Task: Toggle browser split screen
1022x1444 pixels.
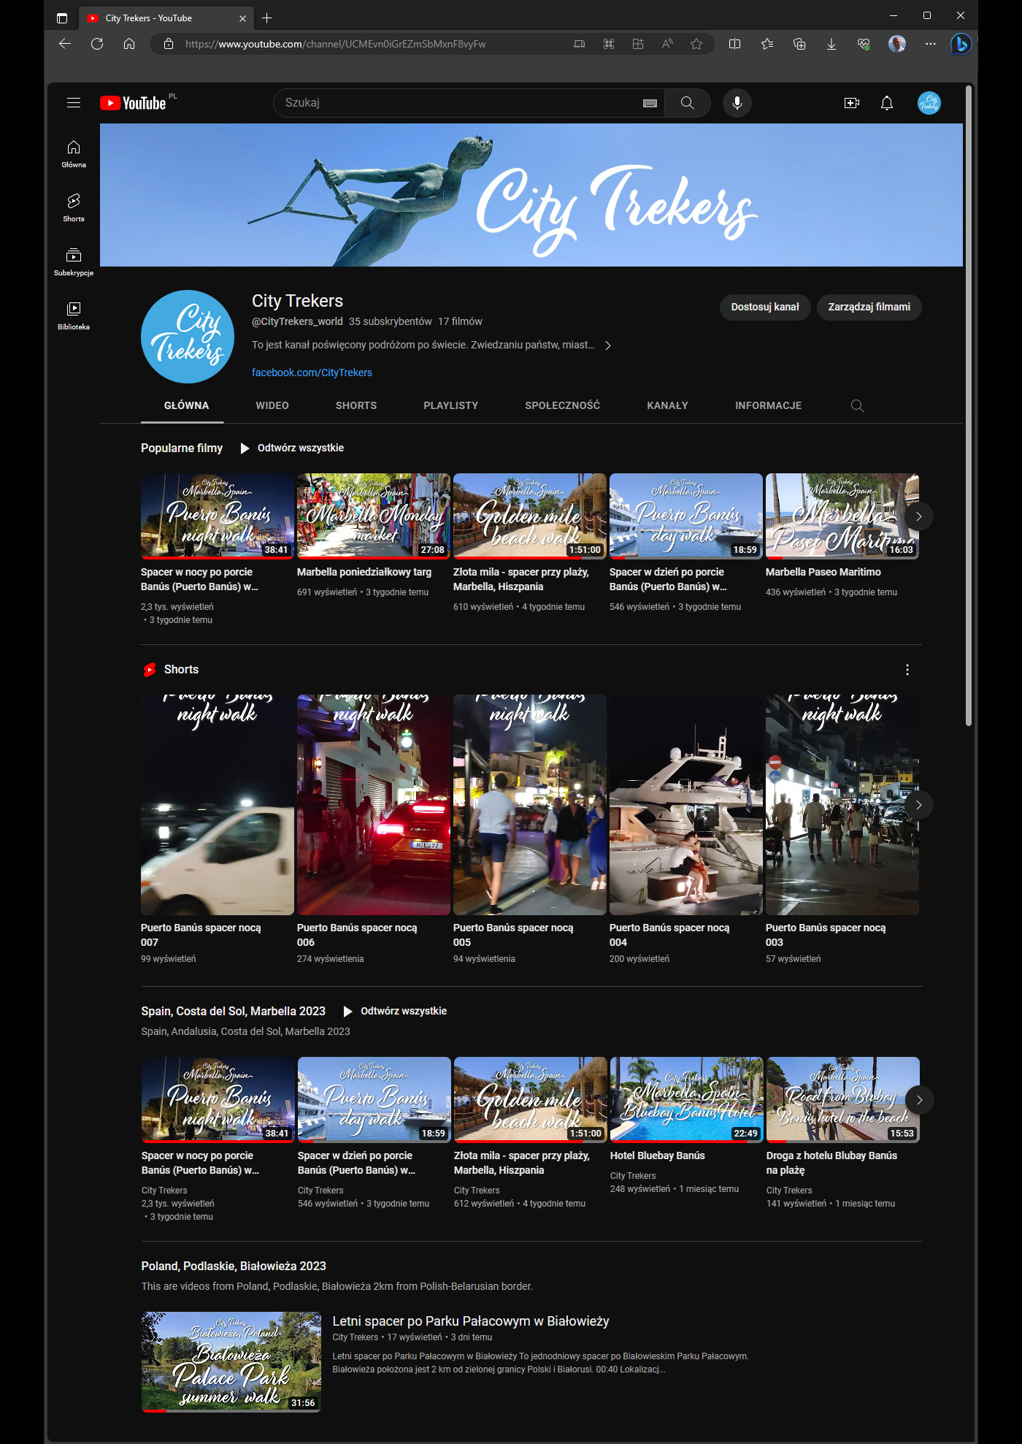Action: pyautogui.click(x=735, y=44)
